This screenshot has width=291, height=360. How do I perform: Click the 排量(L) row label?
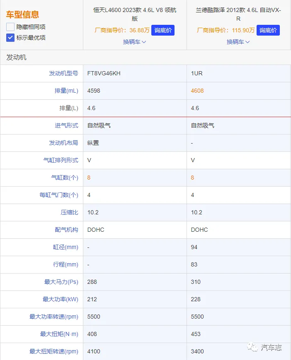(x=69, y=108)
